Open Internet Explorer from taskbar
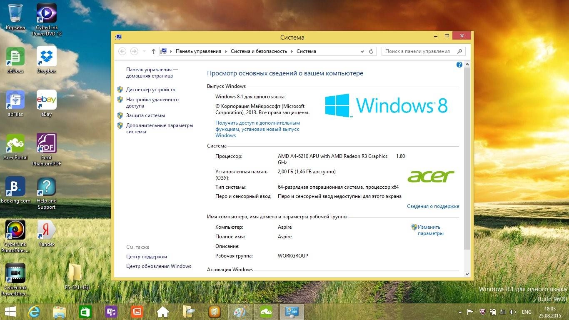 (x=34, y=312)
